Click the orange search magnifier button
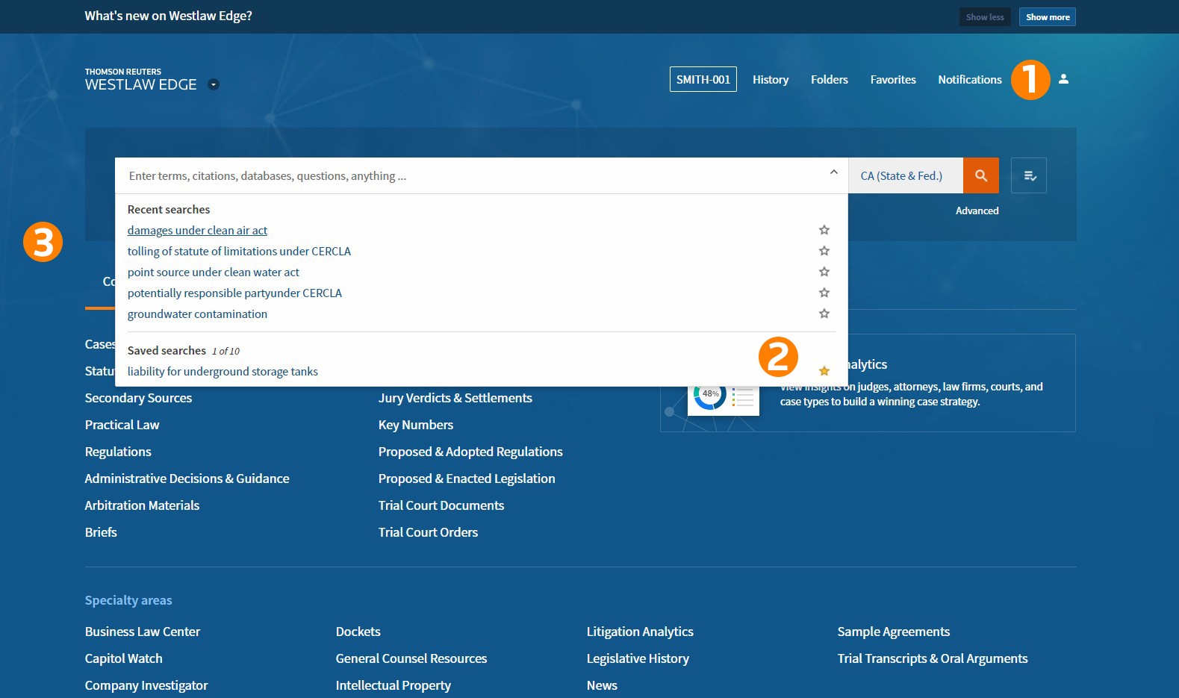The height and width of the screenshot is (698, 1179). [980, 175]
